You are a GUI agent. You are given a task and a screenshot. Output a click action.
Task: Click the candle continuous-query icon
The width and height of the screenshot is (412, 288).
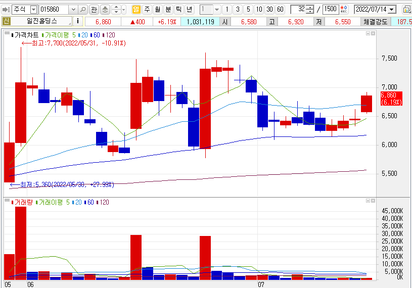(x=343, y=10)
